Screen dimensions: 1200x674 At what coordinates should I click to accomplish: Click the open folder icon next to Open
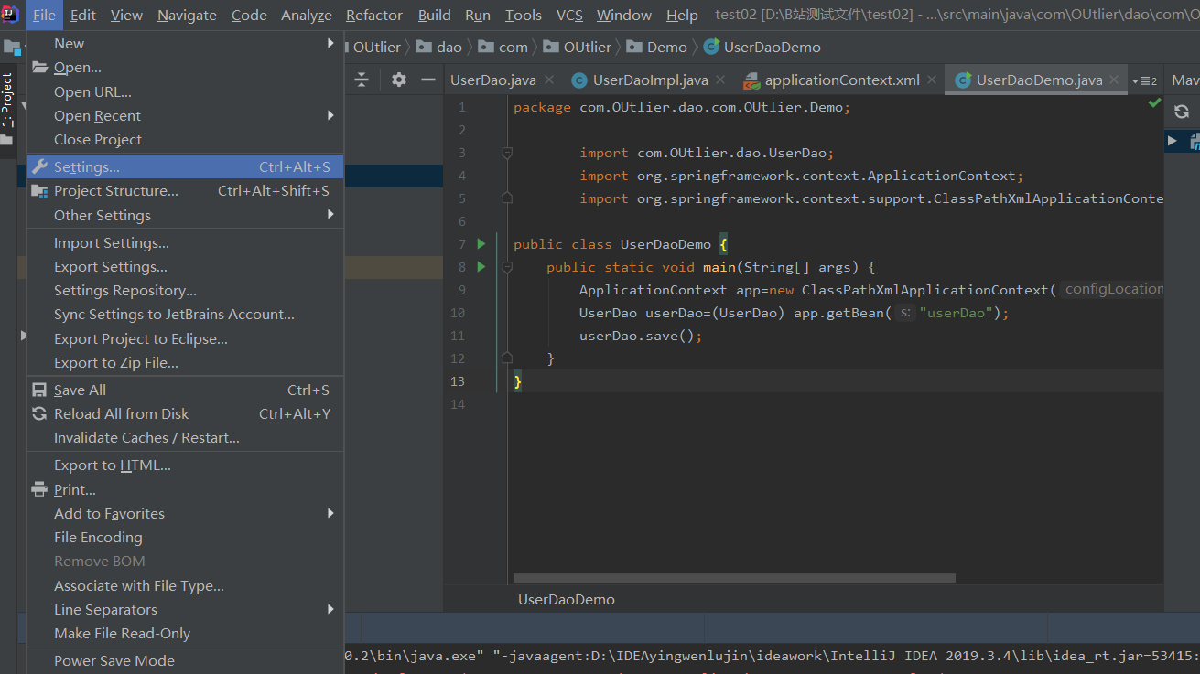(x=39, y=68)
